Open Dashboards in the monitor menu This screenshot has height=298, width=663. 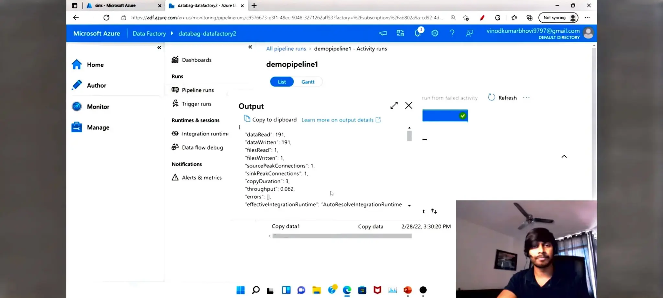point(191,60)
